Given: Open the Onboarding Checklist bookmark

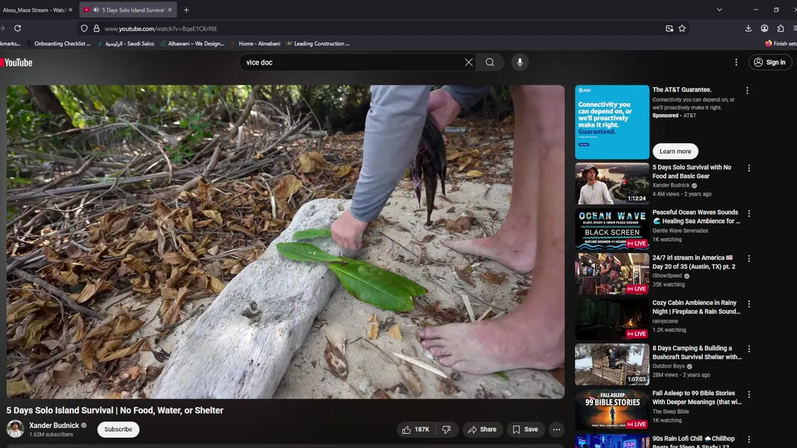Looking at the screenshot, I should pos(57,44).
